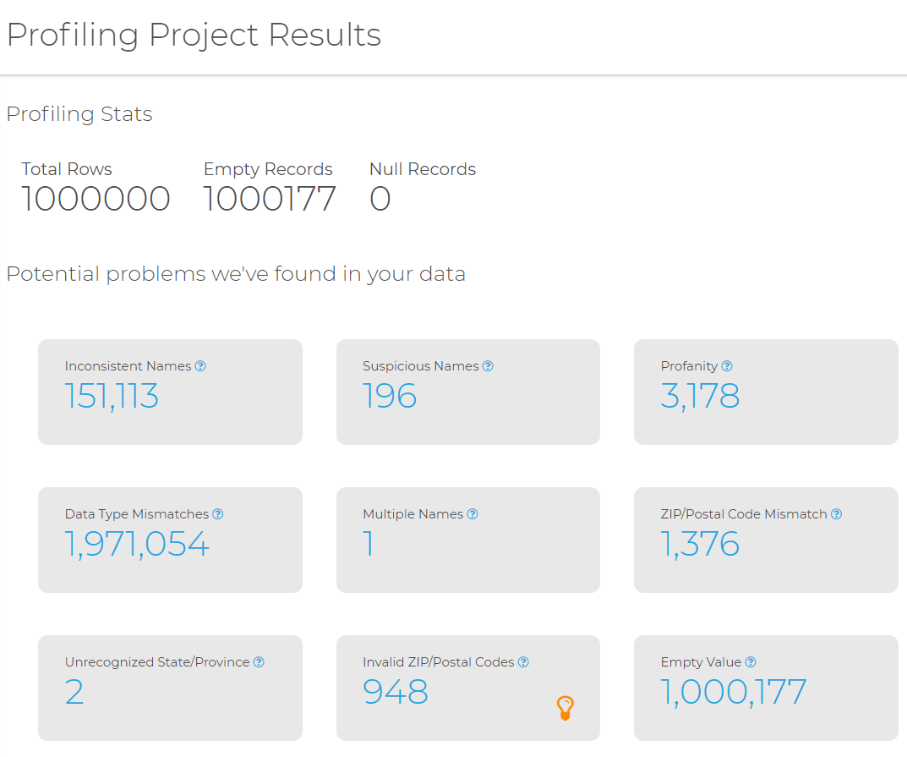Open the Multiple Names help tooltip
The width and height of the screenshot is (907, 757).
pos(473,513)
